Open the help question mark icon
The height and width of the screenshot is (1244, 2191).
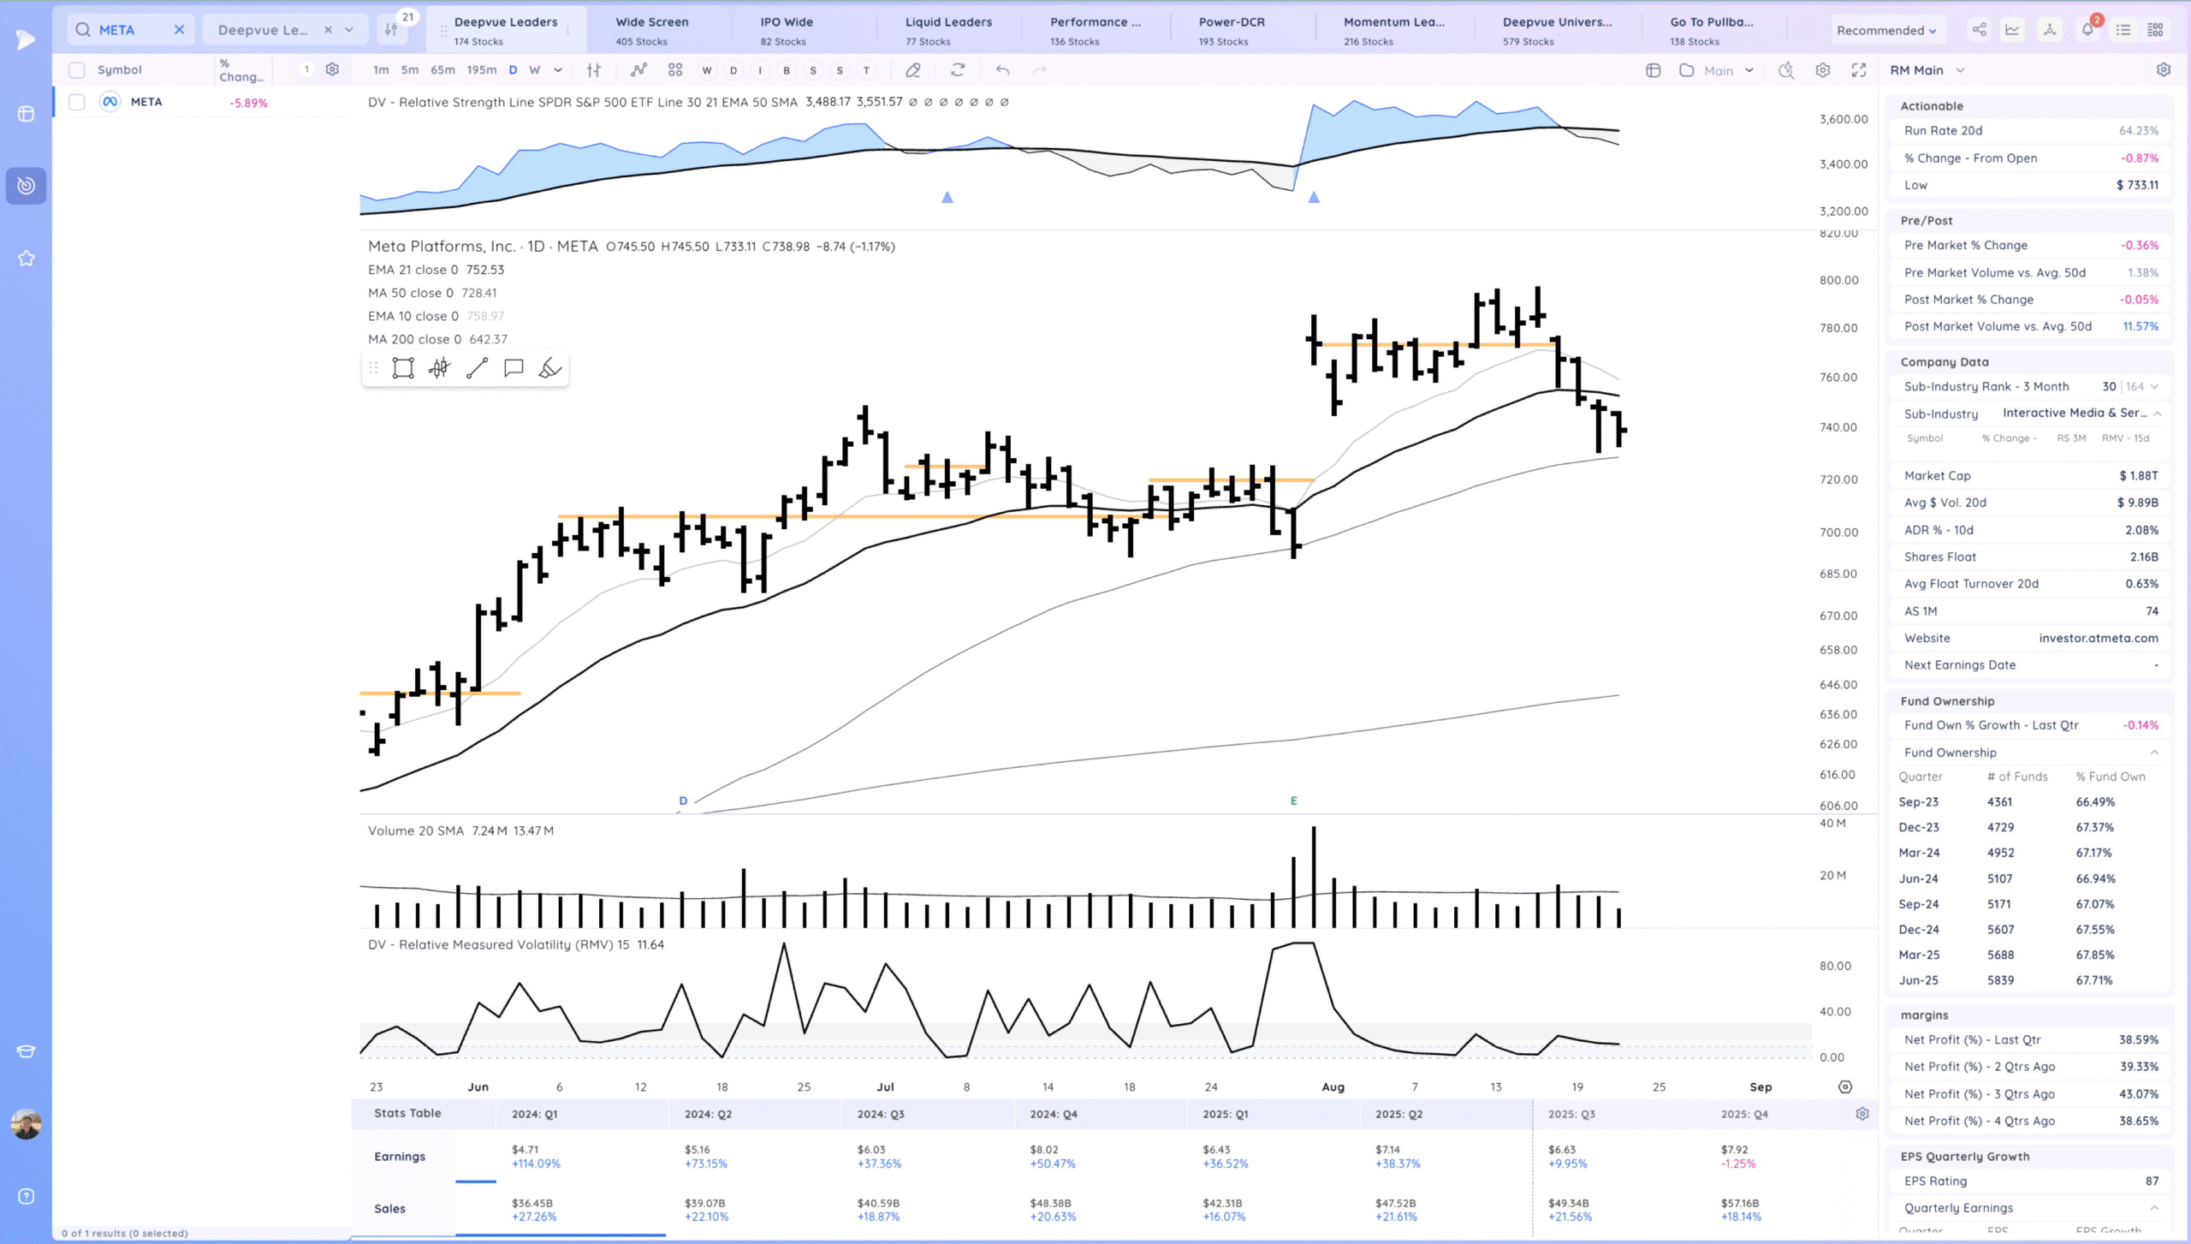pos(26,1196)
